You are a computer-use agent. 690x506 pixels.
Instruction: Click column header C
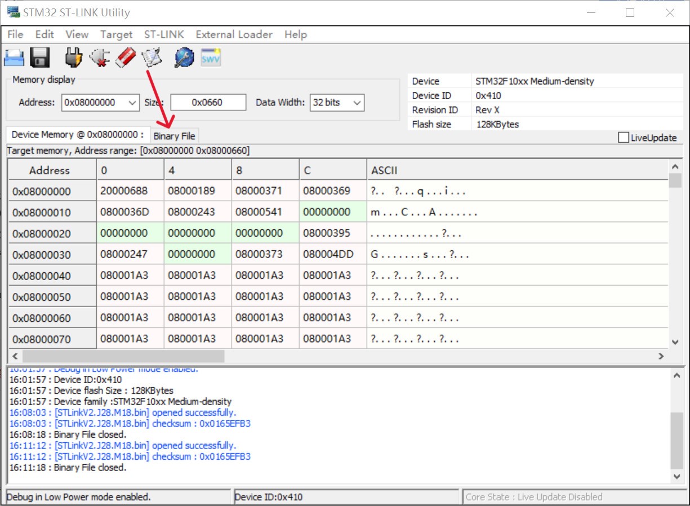coord(333,170)
